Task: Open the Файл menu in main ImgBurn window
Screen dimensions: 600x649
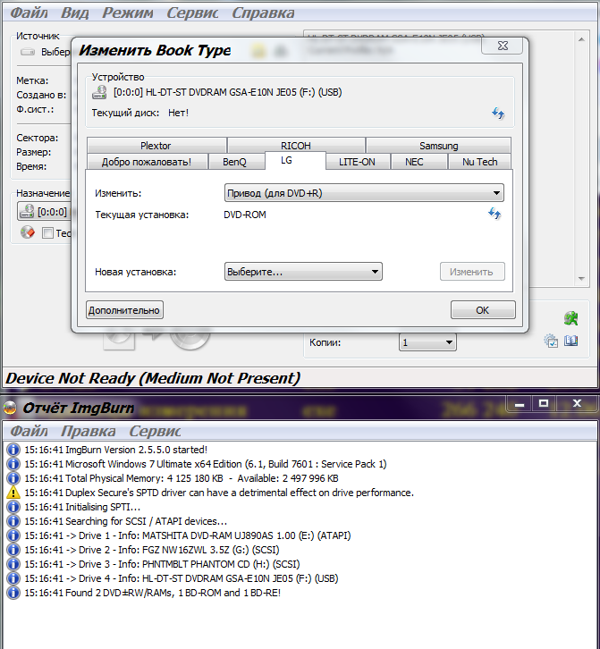Action: (x=29, y=13)
